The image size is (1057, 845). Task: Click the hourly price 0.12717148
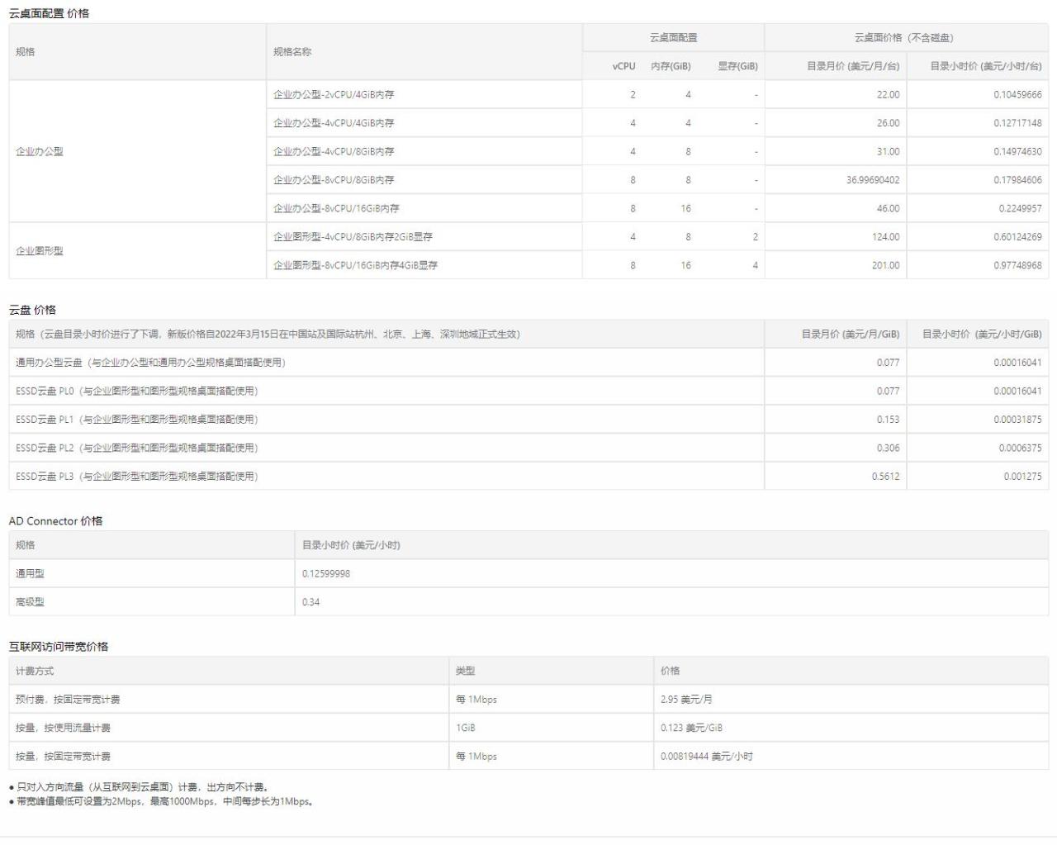1017,123
